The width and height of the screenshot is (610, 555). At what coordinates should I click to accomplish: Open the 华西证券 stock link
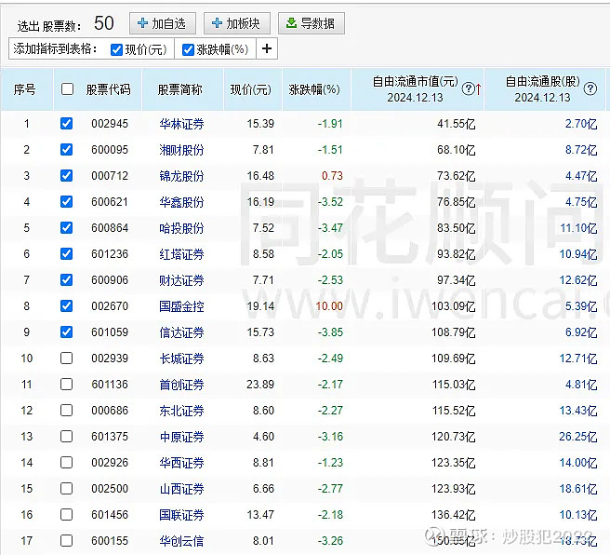[181, 463]
